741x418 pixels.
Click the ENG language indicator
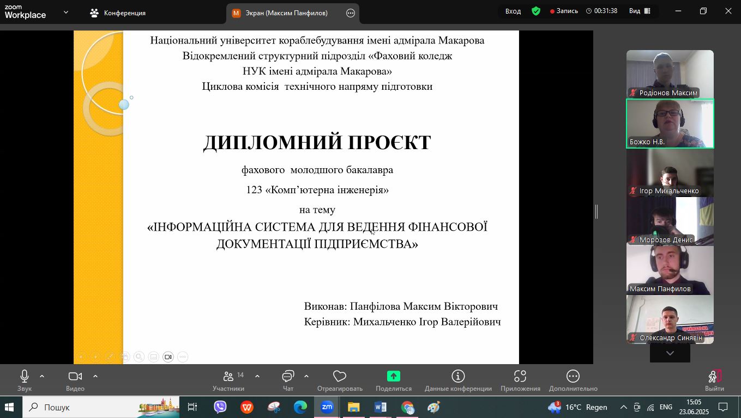pyautogui.click(x=666, y=407)
